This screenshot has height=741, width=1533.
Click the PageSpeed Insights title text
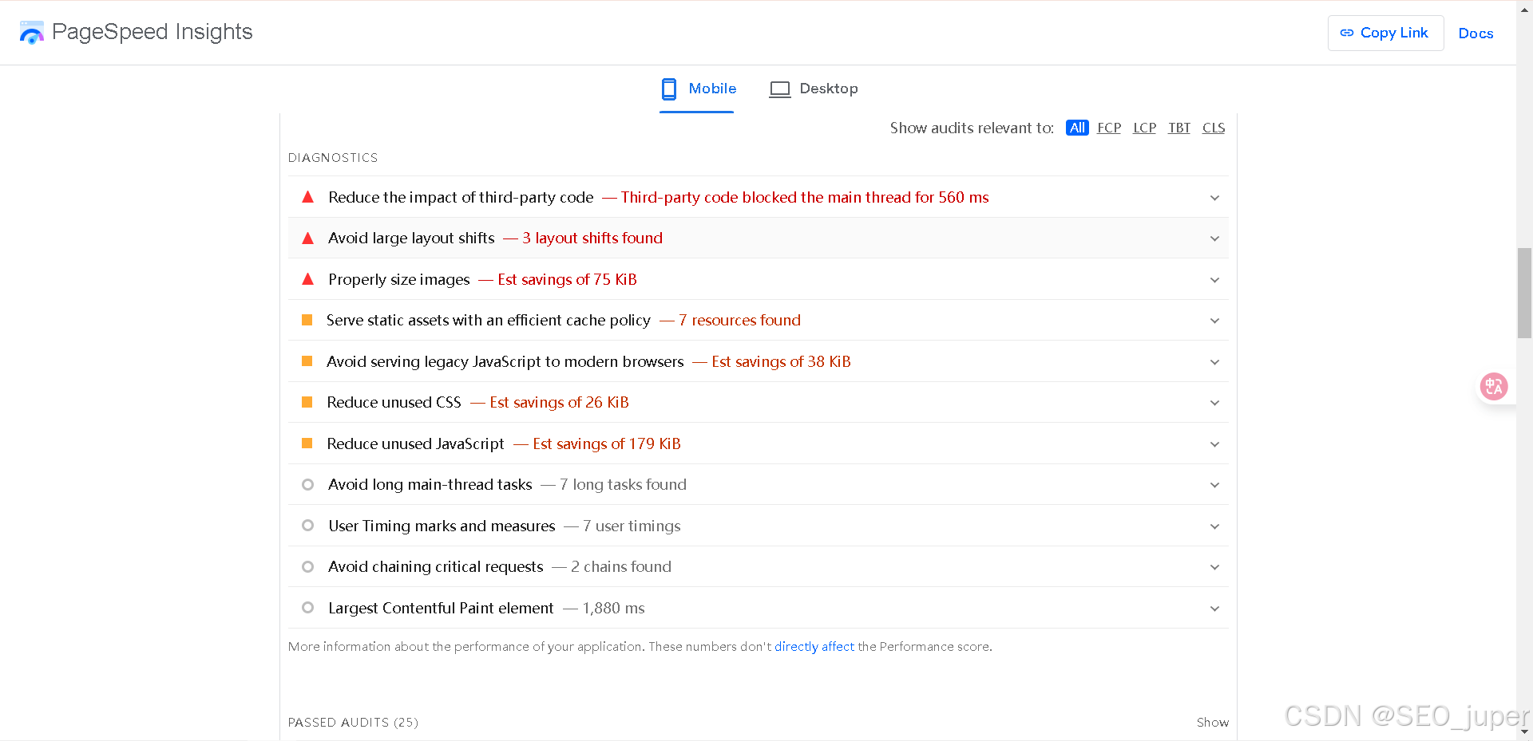[x=152, y=32]
